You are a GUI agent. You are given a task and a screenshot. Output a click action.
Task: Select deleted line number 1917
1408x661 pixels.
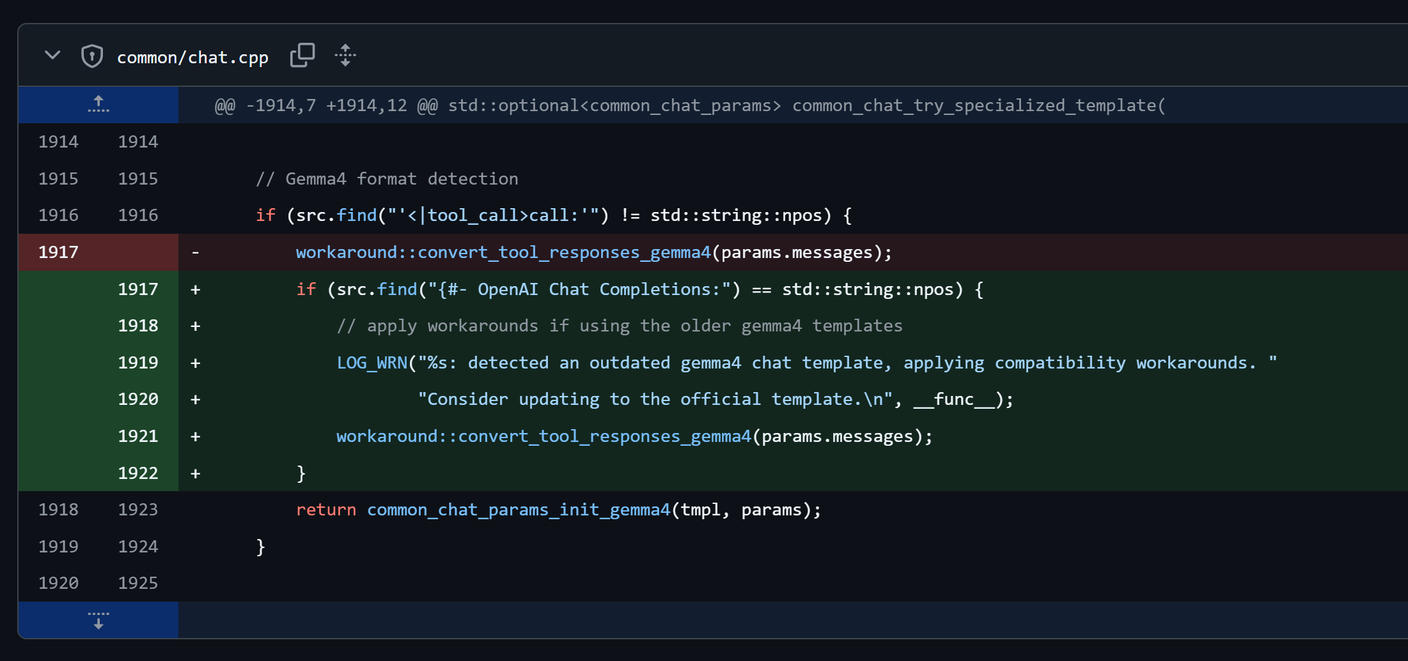[58, 252]
